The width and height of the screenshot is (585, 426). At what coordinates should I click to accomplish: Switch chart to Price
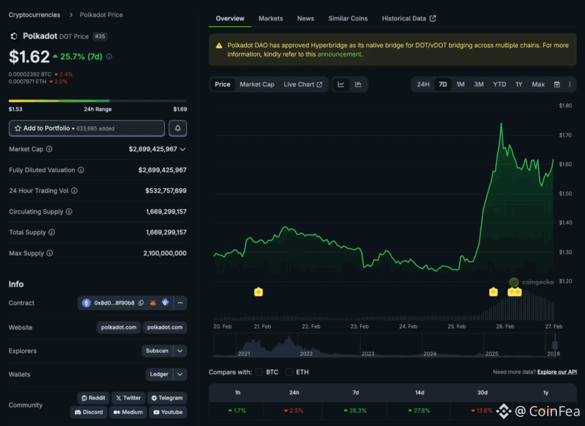(222, 84)
